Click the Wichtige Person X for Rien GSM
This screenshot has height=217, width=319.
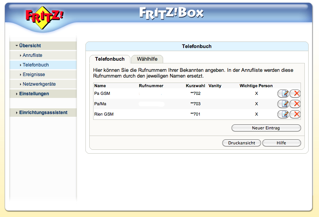tap(256, 114)
